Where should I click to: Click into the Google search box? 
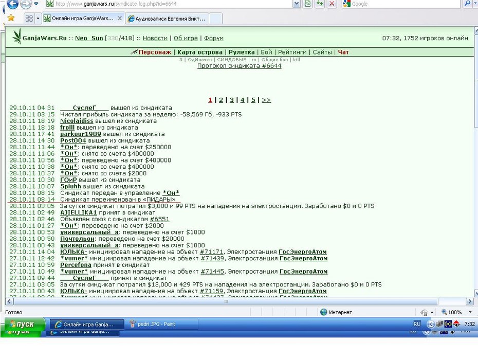(x=402, y=4)
